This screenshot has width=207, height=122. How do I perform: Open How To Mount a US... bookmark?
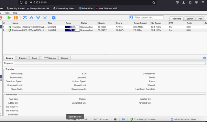107,8
